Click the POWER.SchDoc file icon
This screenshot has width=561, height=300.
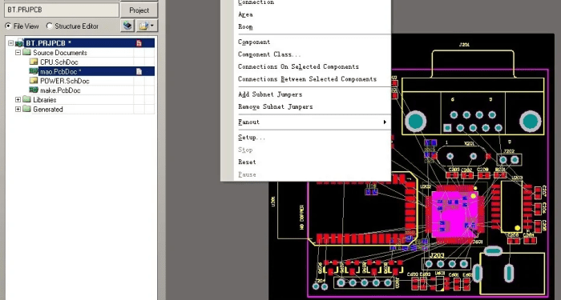[34, 81]
